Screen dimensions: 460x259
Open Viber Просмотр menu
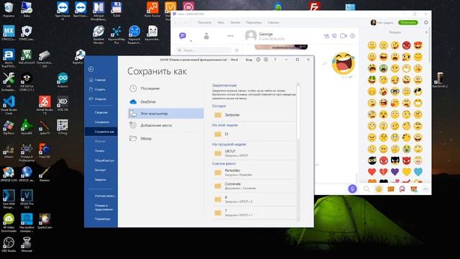click(x=204, y=22)
